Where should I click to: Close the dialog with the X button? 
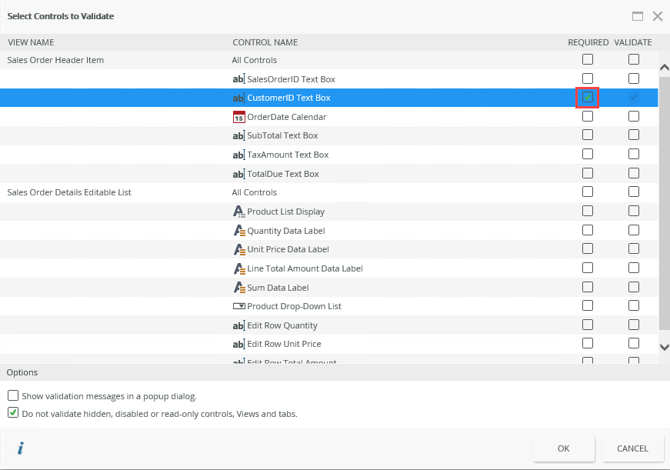pos(658,16)
